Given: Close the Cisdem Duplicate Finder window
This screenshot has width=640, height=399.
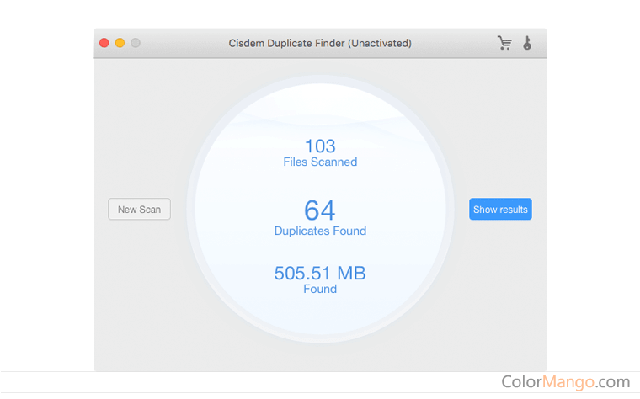Looking at the screenshot, I should coord(104,43).
